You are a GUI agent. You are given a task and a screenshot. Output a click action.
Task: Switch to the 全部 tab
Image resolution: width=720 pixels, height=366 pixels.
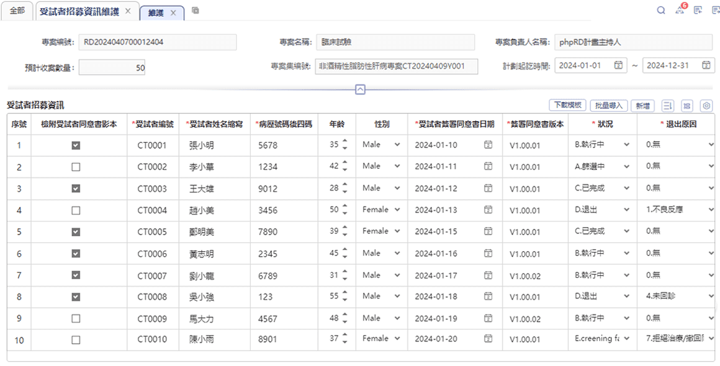[17, 11]
